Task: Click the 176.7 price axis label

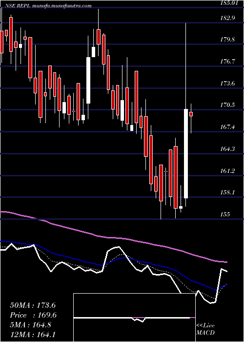Action: [x=227, y=61]
